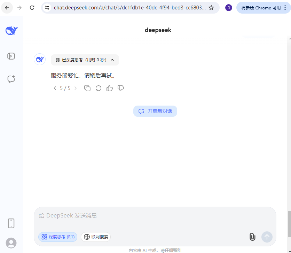Click the DeepSeek avatar beside the response
291x253 pixels.
pyautogui.click(x=40, y=60)
